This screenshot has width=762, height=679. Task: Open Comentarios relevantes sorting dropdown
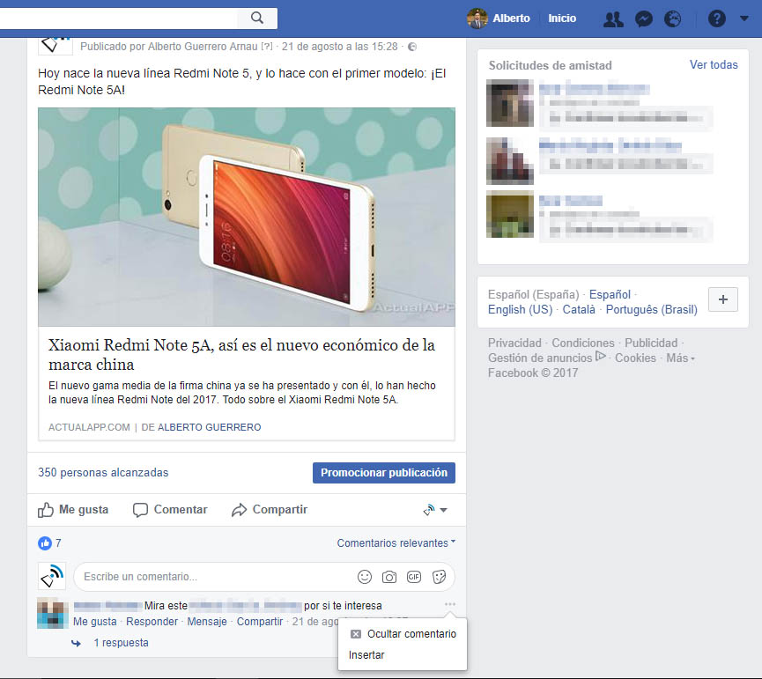tap(396, 543)
